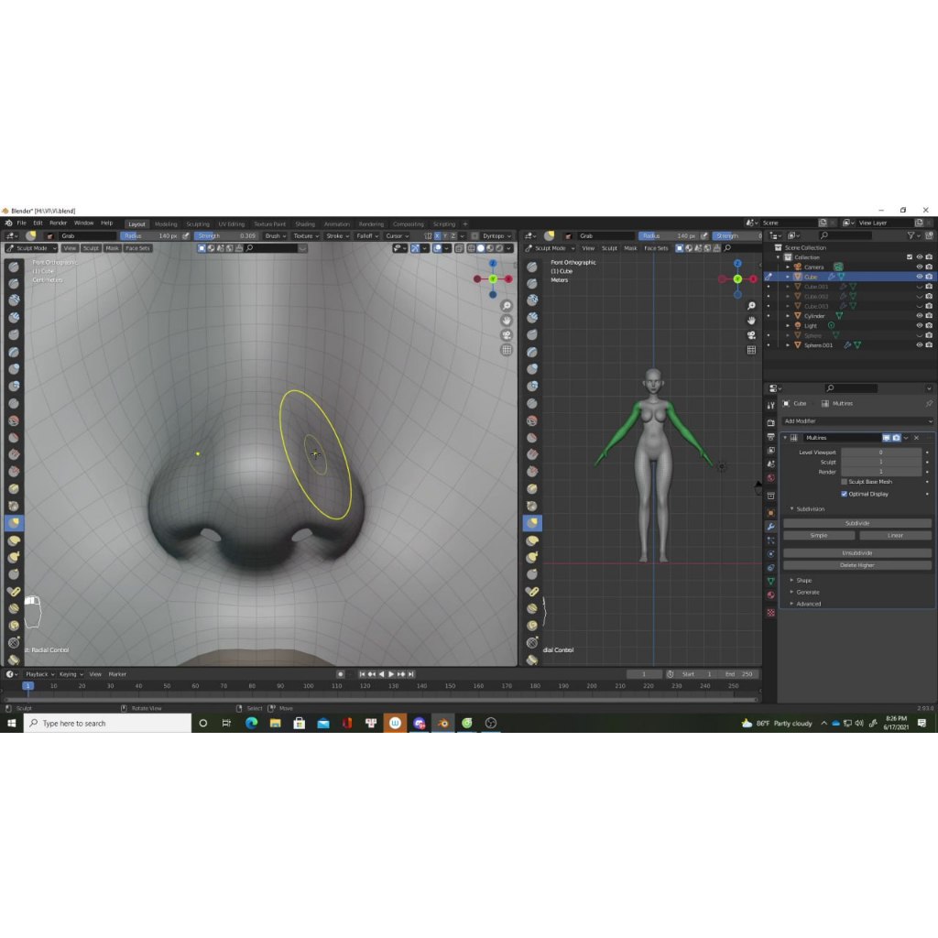Open the Physics Properties tab icon
The height and width of the screenshot is (938, 938).
[771, 554]
